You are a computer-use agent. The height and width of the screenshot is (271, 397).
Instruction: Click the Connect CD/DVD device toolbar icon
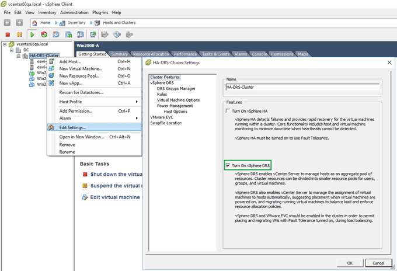[x=117, y=34]
